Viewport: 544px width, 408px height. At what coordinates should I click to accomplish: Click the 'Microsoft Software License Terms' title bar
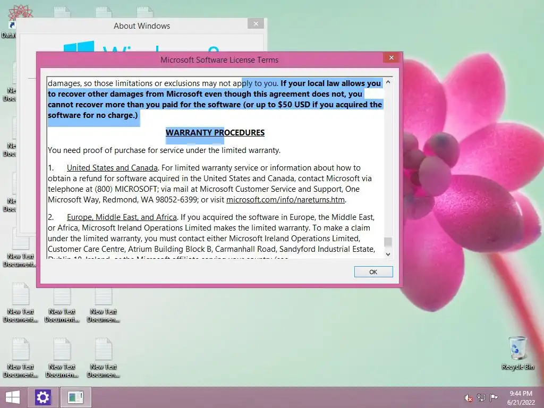pyautogui.click(x=219, y=60)
